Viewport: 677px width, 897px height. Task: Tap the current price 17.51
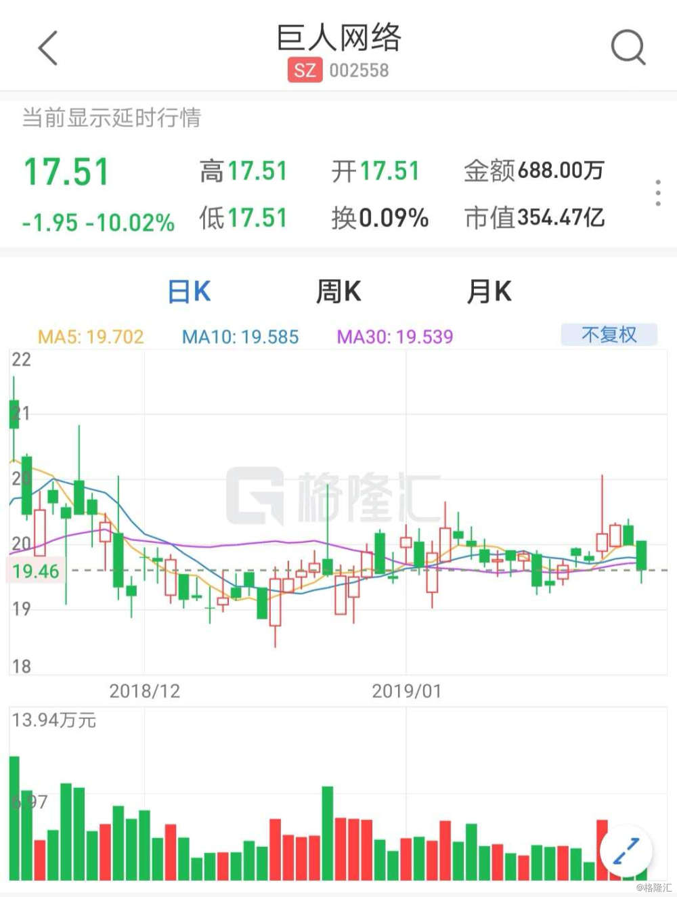[x=66, y=171]
